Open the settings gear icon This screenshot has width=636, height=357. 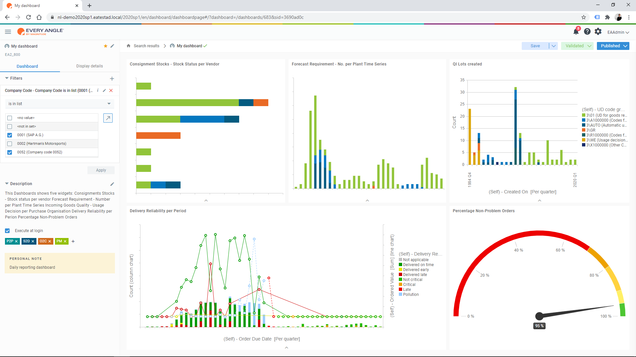pos(598,32)
